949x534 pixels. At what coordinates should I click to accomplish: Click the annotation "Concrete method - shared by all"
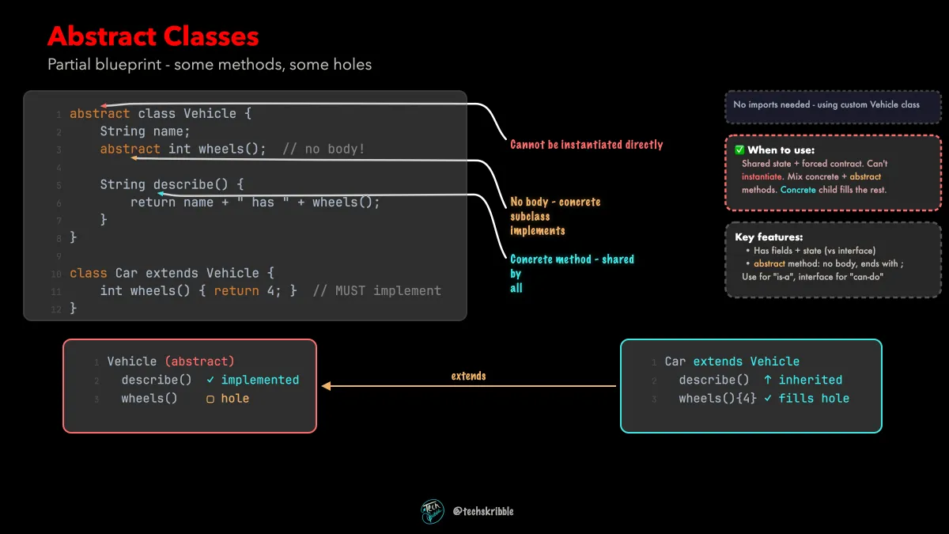[x=572, y=274]
